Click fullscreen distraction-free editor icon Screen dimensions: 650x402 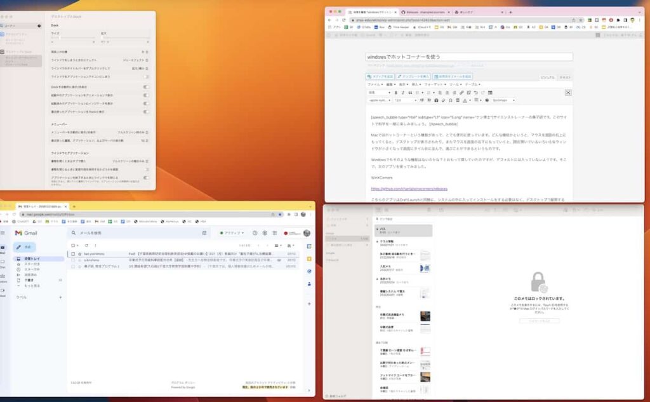(568, 93)
